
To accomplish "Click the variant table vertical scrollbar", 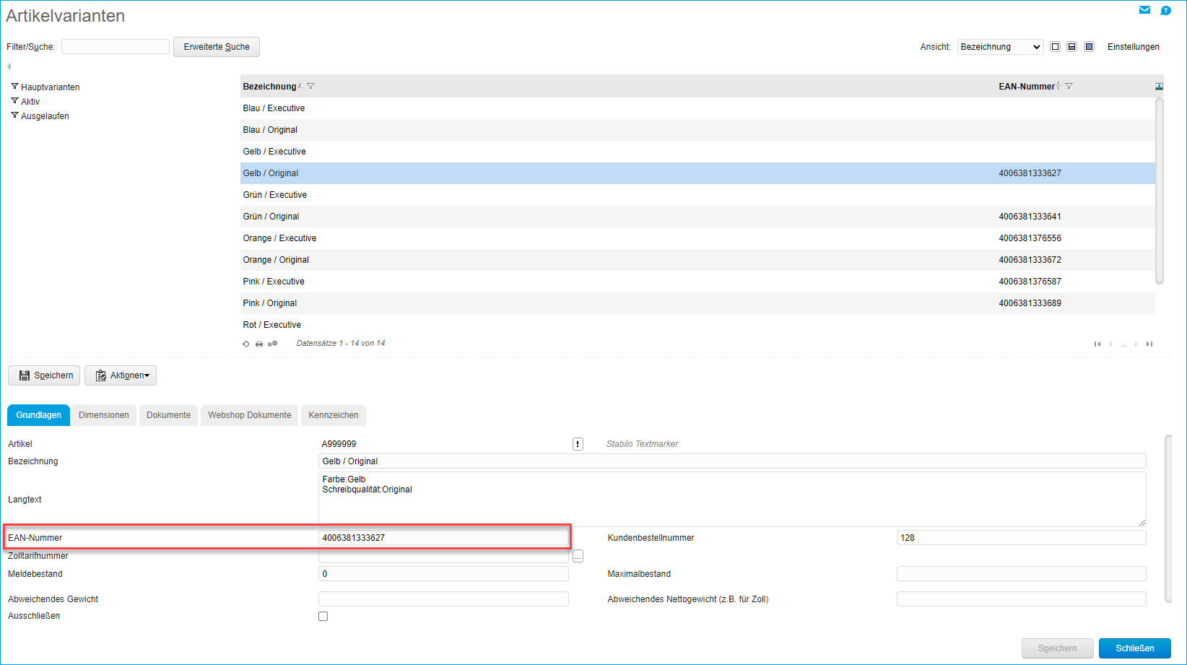I will pos(1160,191).
